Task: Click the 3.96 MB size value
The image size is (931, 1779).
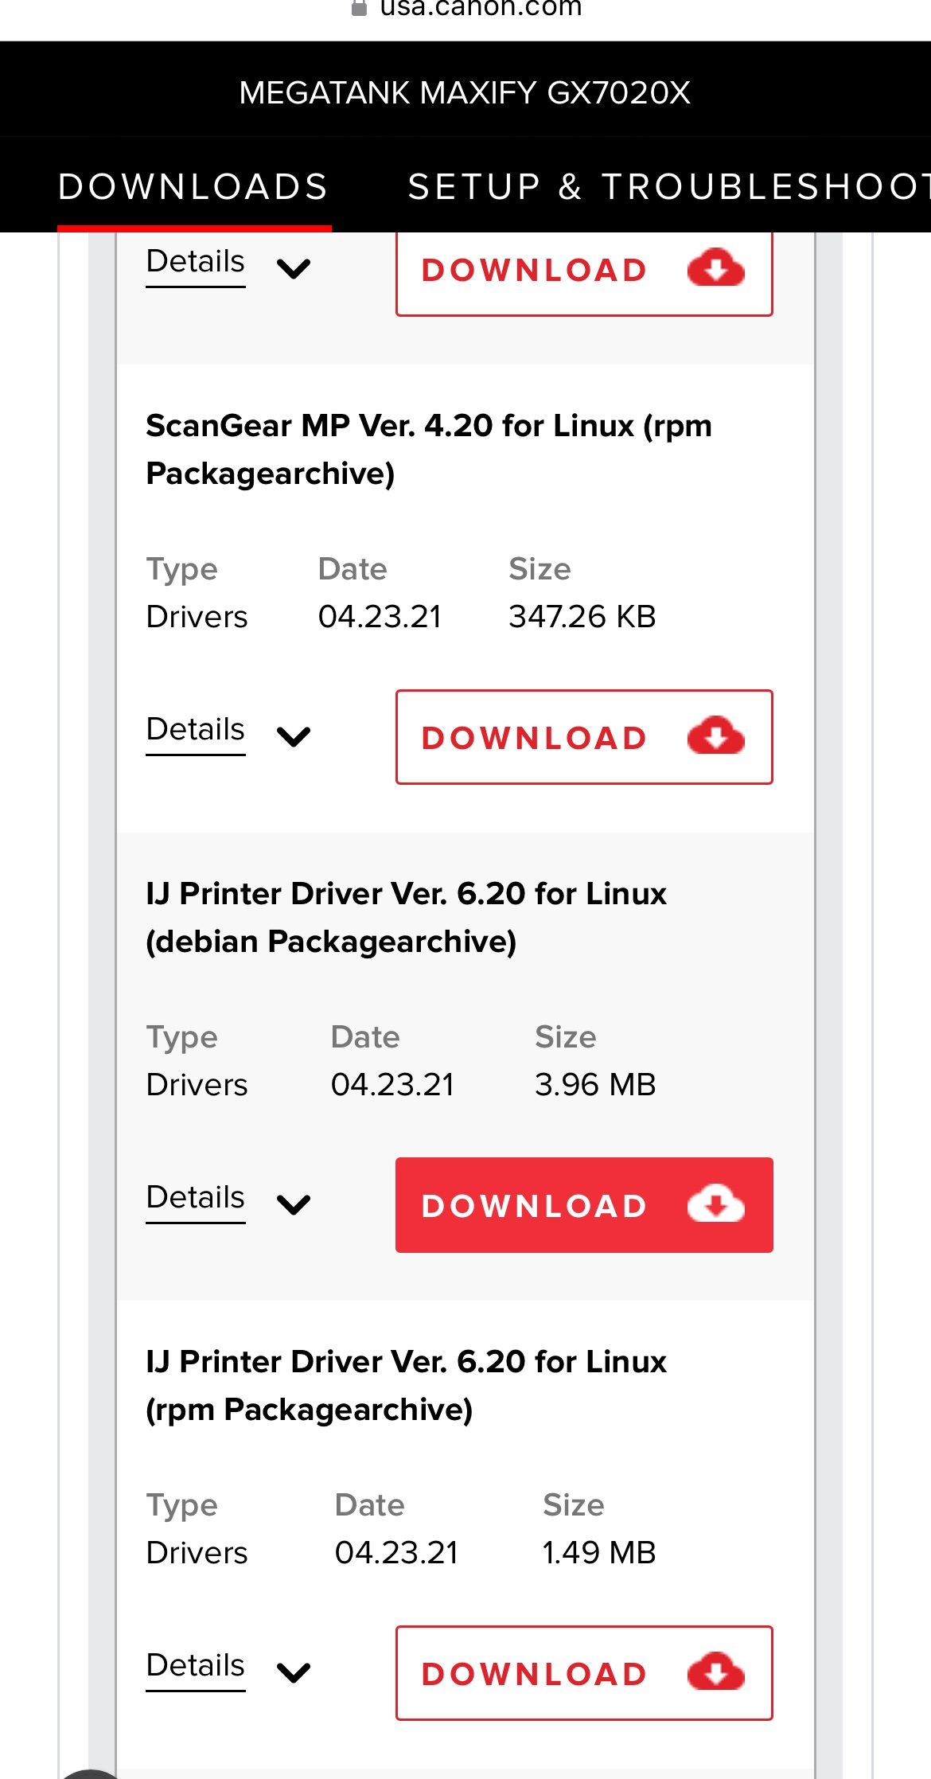Action: 595,1085
